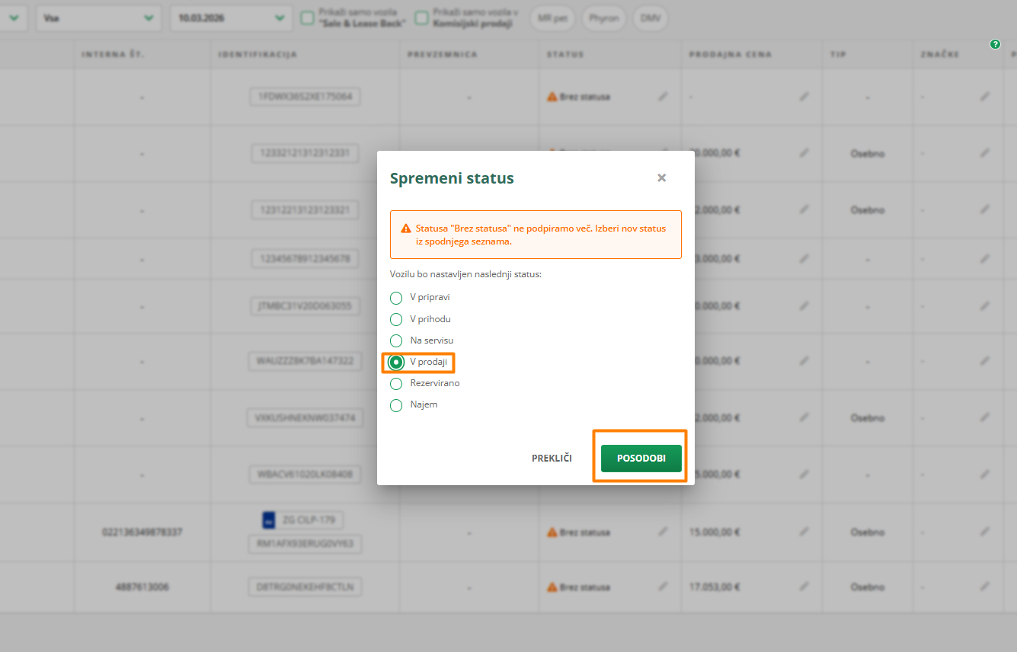Click the DMV pill button
1017x652 pixels.
651,18
